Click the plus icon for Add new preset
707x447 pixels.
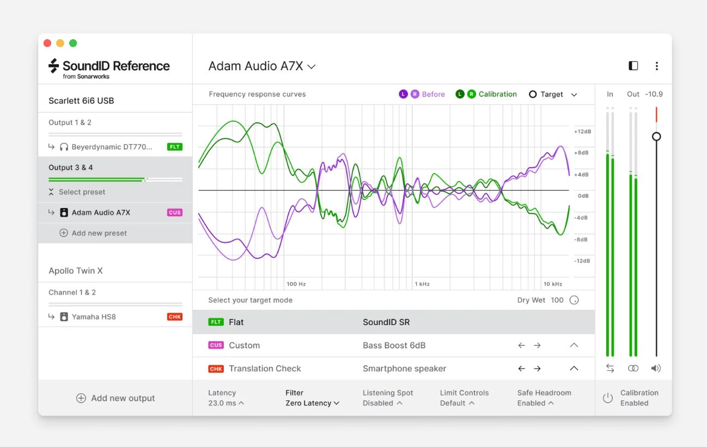[63, 233]
